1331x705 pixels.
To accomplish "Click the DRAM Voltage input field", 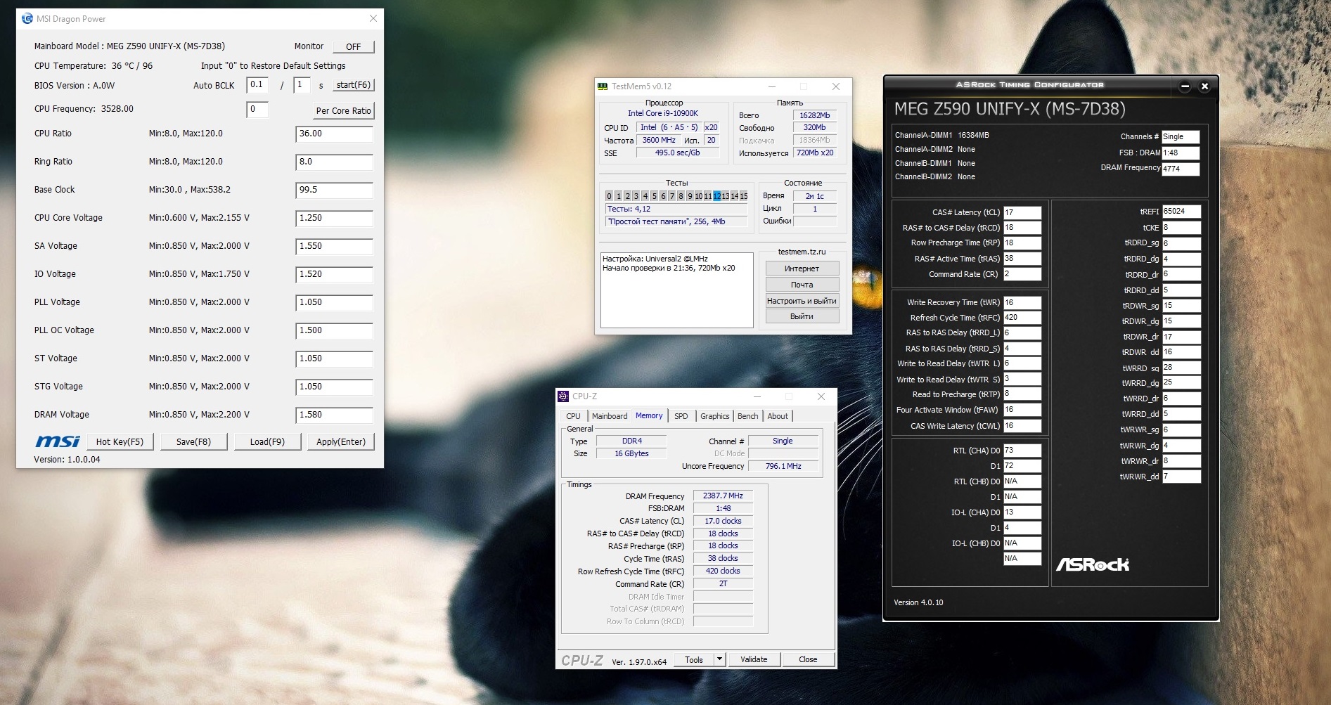I will pos(333,415).
